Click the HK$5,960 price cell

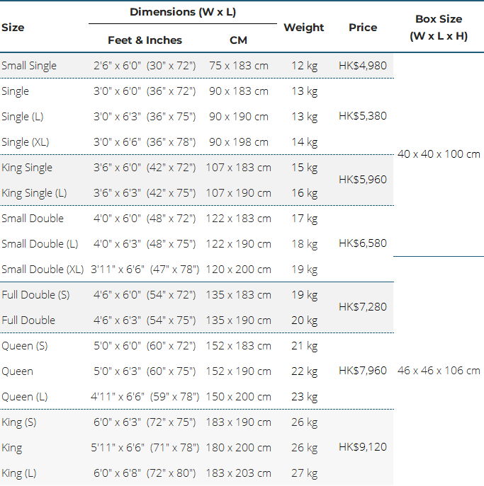[363, 180]
